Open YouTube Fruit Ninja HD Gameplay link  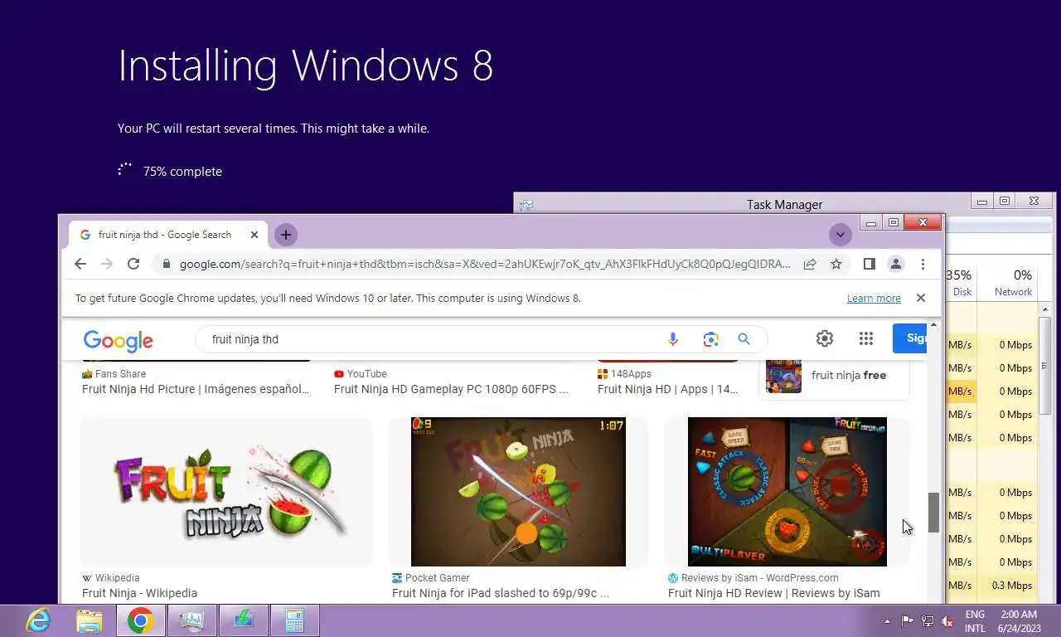(x=451, y=389)
